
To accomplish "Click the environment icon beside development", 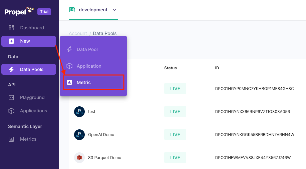I will point(72,10).
